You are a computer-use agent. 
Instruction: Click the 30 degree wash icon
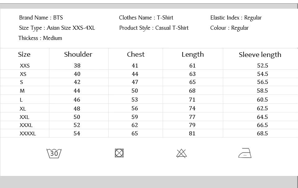[54, 153]
